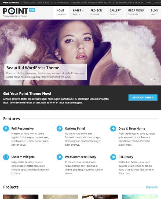Expand the Pages dropdown menu
161x199 pixels.
click(x=78, y=12)
